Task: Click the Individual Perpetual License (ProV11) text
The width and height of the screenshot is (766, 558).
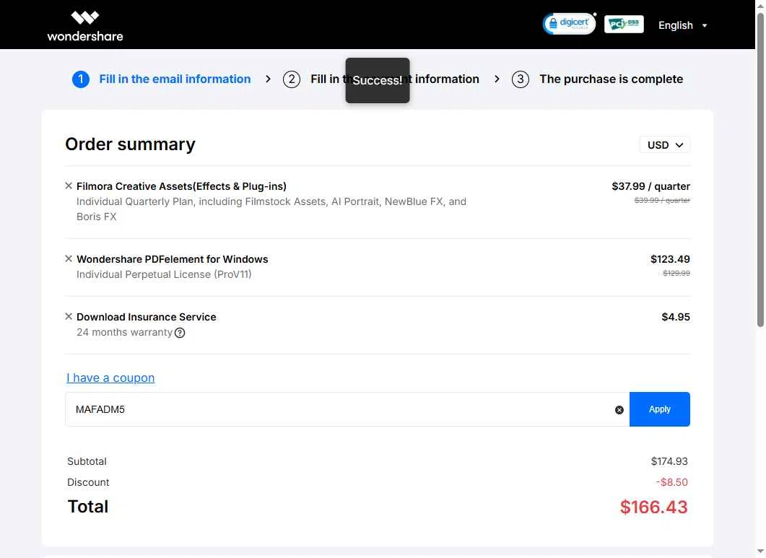Action: 164,274
